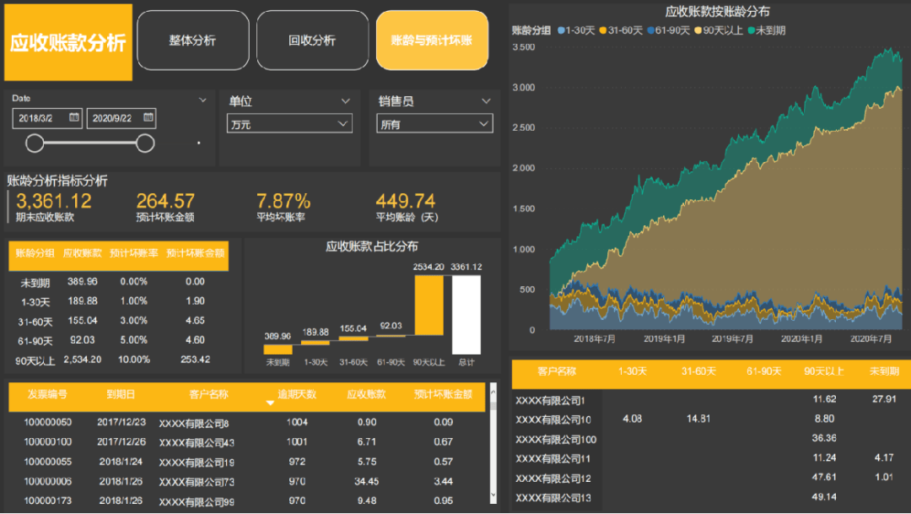The image size is (911, 514).
Task: Open the 单位 dropdown showing 万元
Action: 289,124
